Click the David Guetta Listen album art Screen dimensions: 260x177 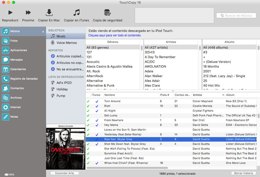(x=66, y=149)
